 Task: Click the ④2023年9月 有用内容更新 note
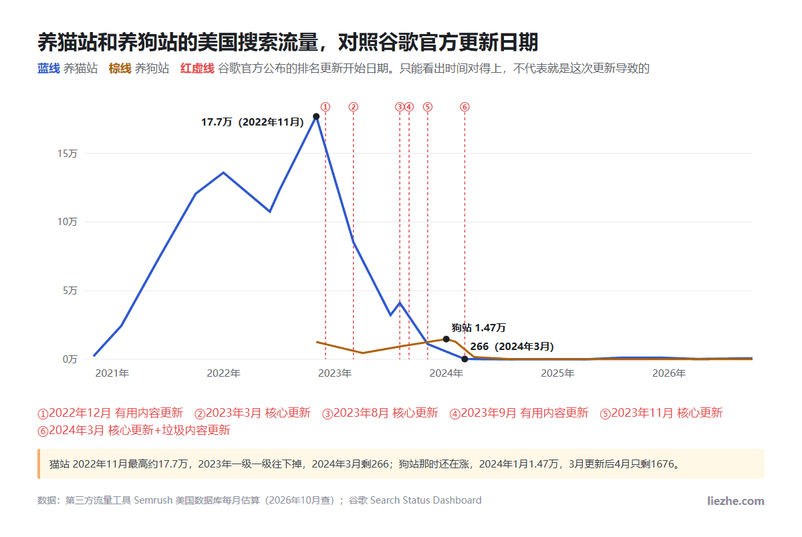(519, 413)
